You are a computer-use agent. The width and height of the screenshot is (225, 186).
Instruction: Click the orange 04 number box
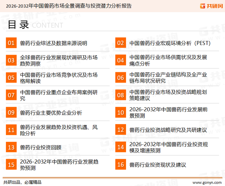tap(121, 60)
